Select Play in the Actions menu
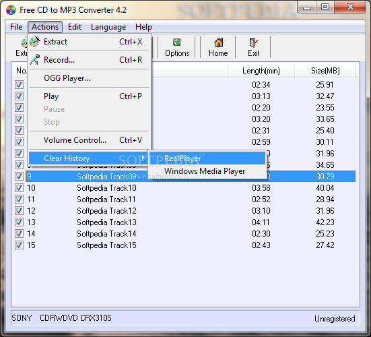 [x=89, y=96]
